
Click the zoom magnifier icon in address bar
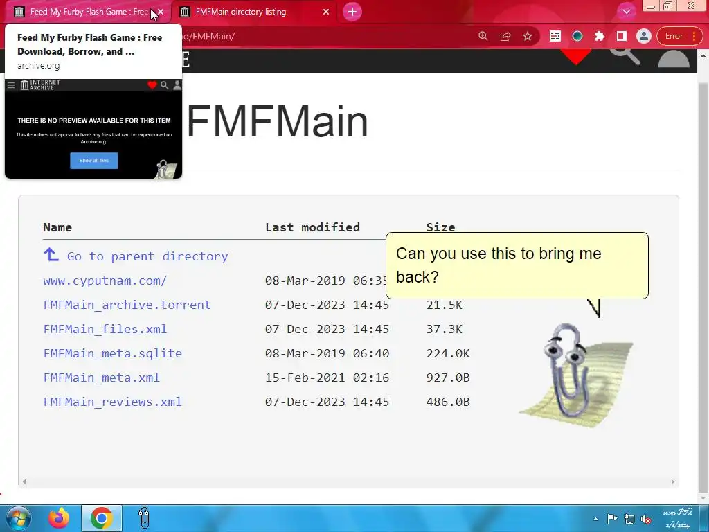coord(483,36)
